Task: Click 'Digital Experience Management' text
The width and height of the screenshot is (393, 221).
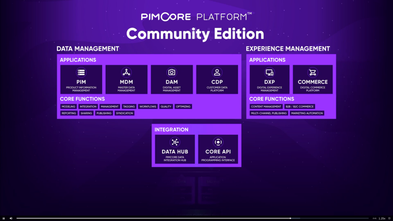Action: (269, 89)
